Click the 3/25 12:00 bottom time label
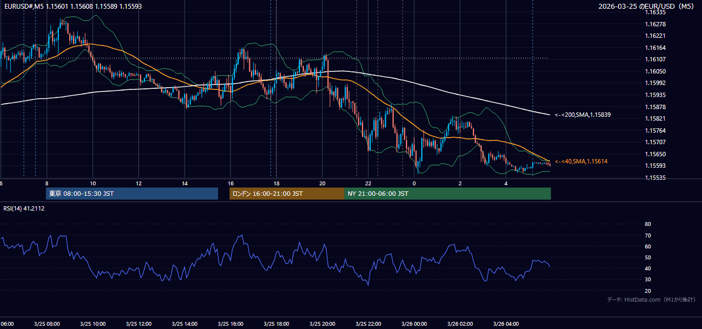 [138, 324]
